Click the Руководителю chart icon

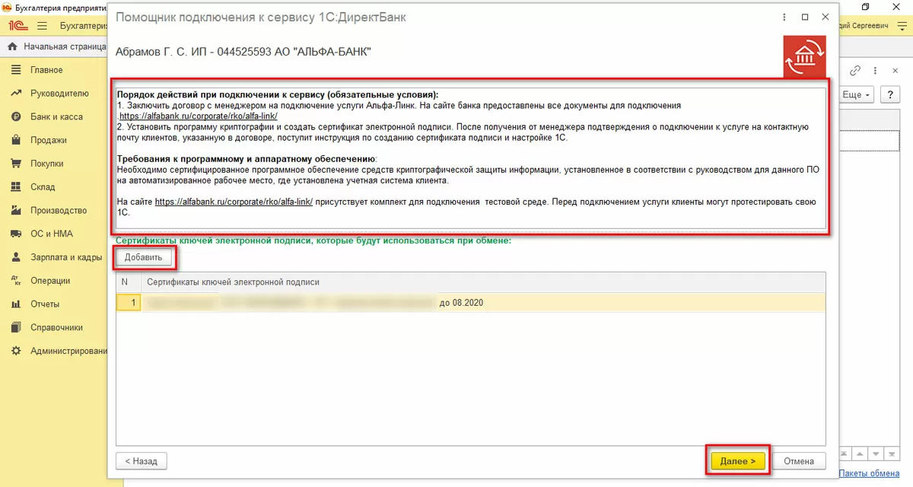[x=15, y=94]
